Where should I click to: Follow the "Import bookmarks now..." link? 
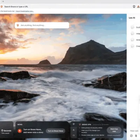click(x=25, y=11)
